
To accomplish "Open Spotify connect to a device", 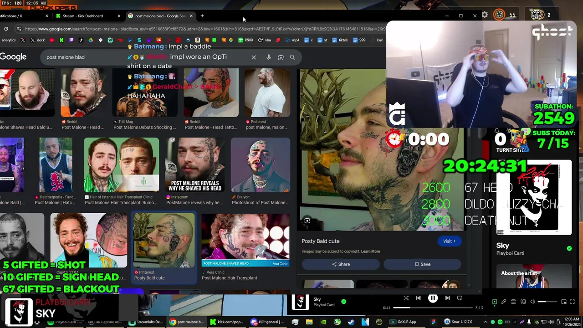I will (x=523, y=302).
